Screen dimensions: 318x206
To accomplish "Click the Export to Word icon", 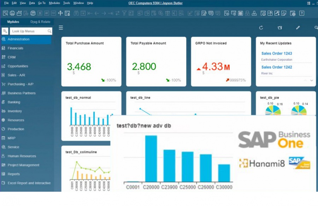I will [47, 13].
